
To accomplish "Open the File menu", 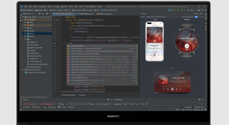I will tap(26, 6).
